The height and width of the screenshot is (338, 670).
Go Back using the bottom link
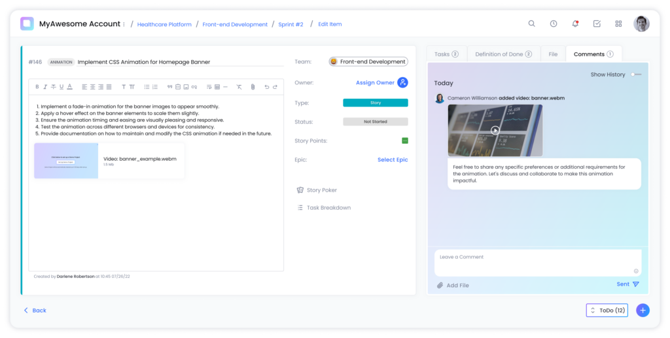tap(35, 311)
